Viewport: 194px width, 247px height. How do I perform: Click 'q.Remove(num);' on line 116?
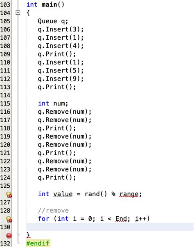coord(65,112)
